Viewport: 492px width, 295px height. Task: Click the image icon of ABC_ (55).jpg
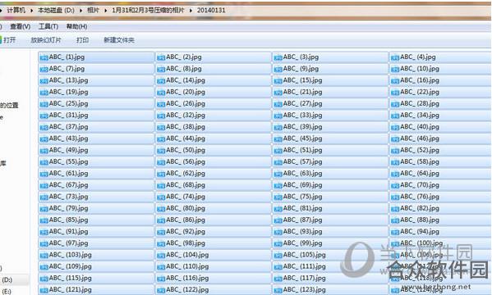(44, 162)
